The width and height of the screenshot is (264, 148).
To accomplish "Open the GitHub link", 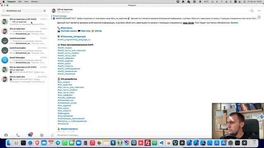I will pos(98,31).
